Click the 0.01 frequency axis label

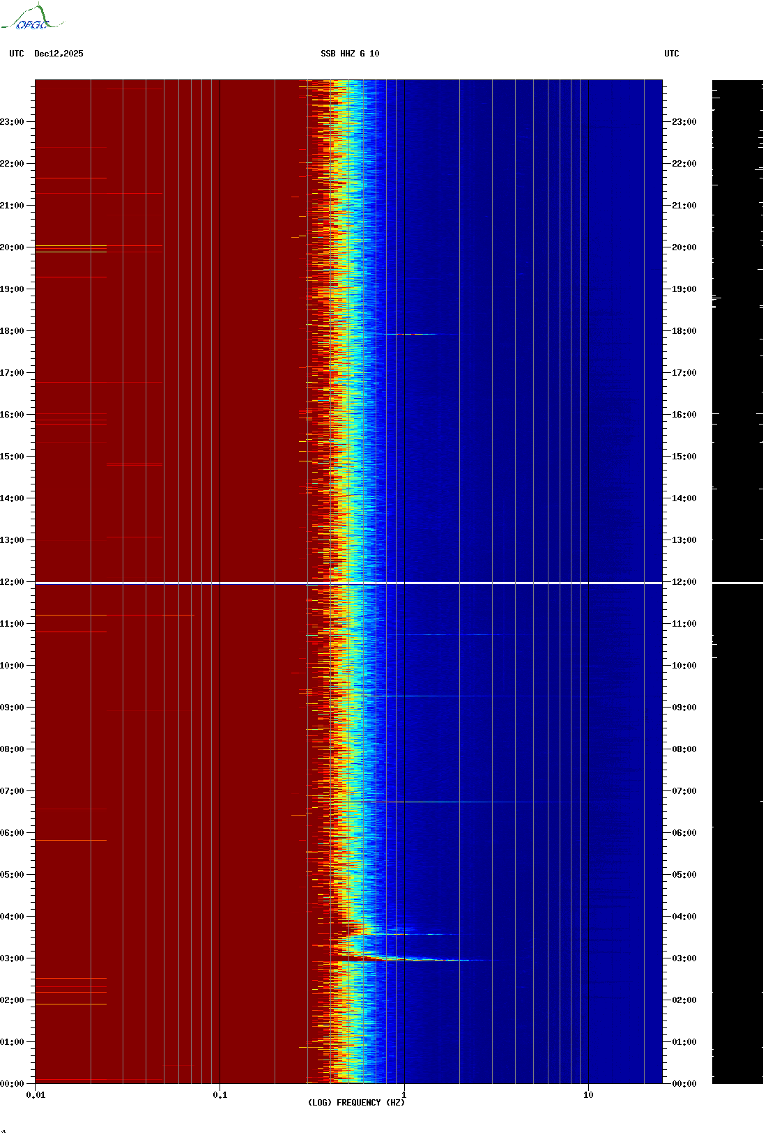point(36,1094)
